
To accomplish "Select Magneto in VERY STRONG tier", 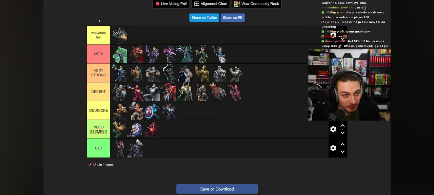I will (219, 73).
